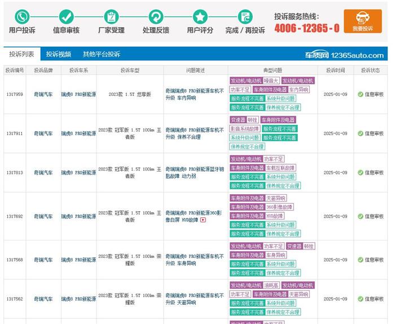Click the 典型问题 column header
This screenshot has width=395, height=324.
click(273, 71)
